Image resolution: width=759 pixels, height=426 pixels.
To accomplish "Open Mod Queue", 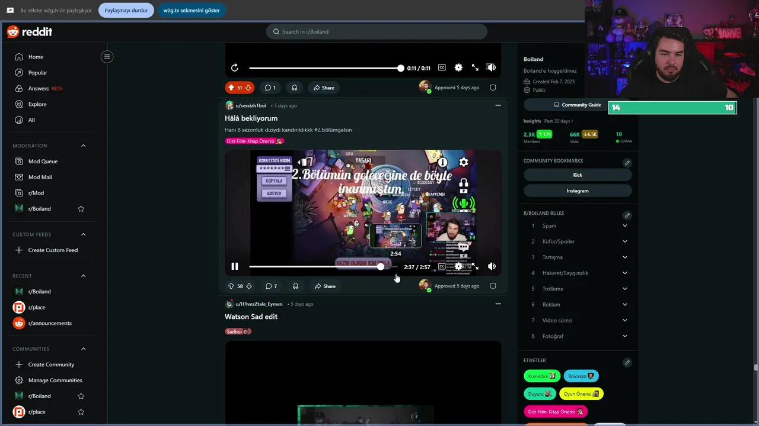I will coord(43,162).
